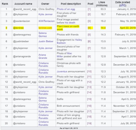The image size is (136, 130).
Task: Click the 'Likes (millions)' column header
Action: [x=102, y=4]
